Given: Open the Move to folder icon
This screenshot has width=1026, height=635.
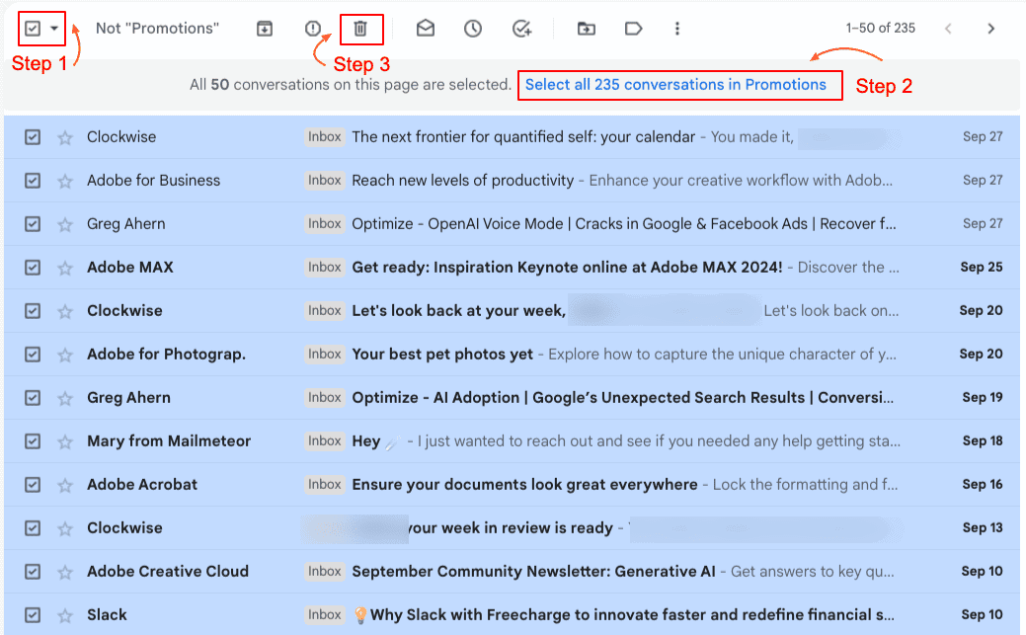Looking at the screenshot, I should (587, 29).
